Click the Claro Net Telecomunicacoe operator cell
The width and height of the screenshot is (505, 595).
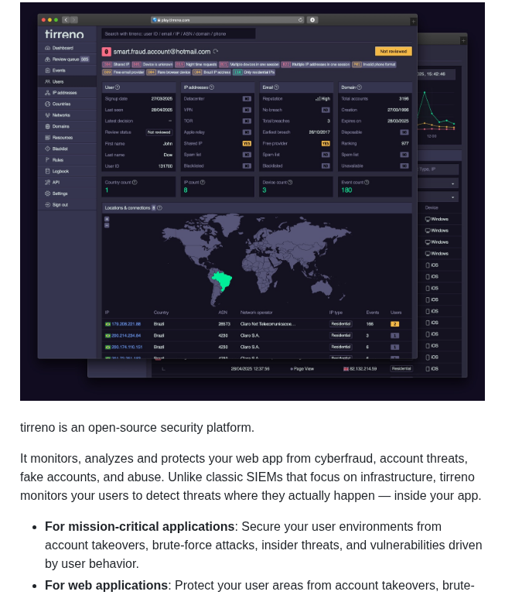[x=268, y=324]
